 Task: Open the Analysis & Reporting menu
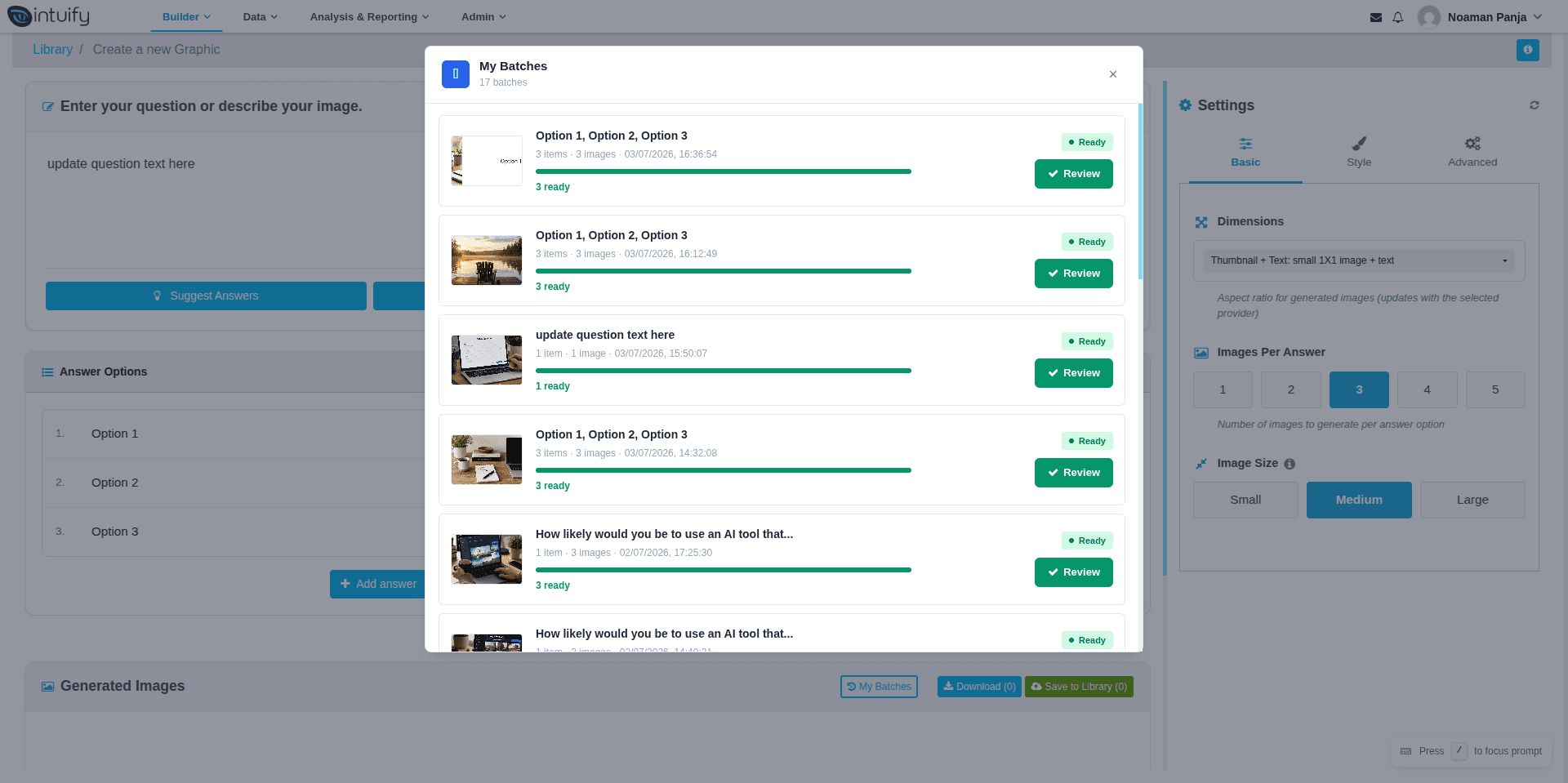369,17
